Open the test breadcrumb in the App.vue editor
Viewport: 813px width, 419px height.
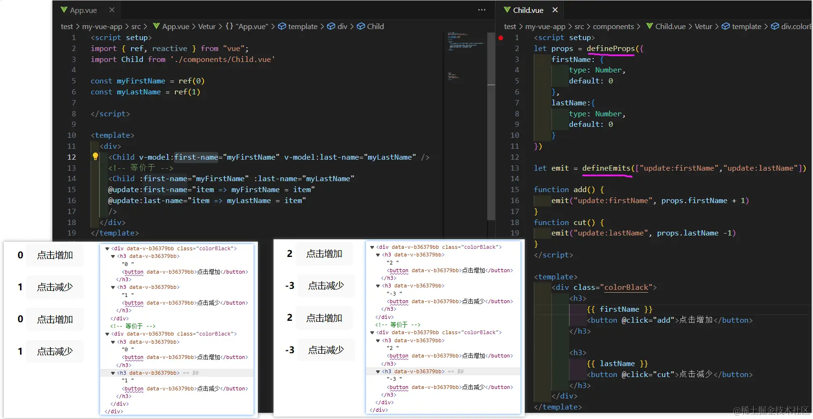pos(67,27)
